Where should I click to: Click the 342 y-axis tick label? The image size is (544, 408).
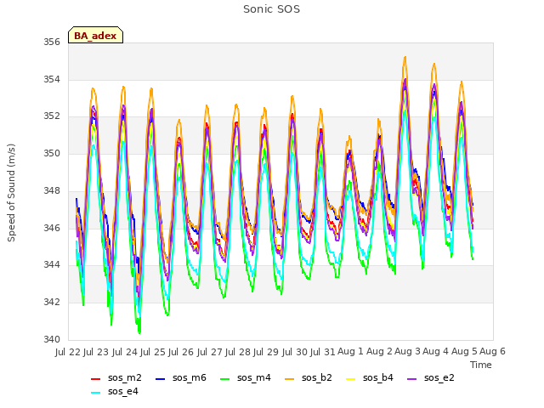click(52, 303)
